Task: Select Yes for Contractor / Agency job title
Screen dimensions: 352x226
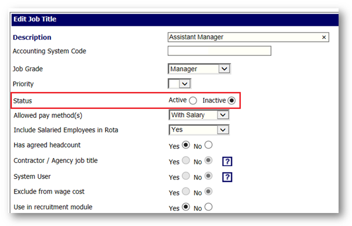Action: coord(185,161)
